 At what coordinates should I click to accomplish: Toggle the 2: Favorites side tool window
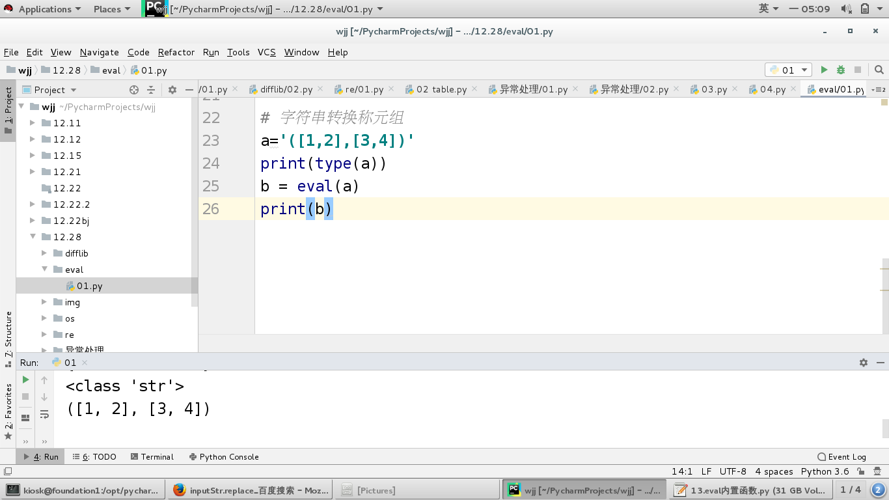pos(8,411)
